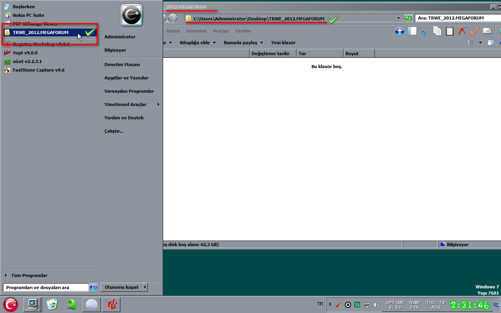Click the 'Boyut' column header
This screenshot has height=313, width=501.
point(359,54)
